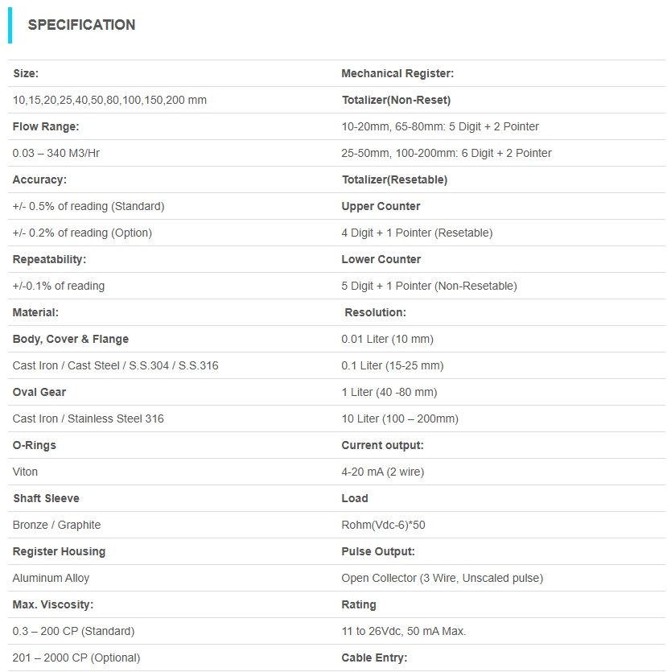Viewport: 667px width, 672px height.
Task: Click the size list "10,15,20,25,40,50,80,100,150,200 mm"
Action: 109,101
